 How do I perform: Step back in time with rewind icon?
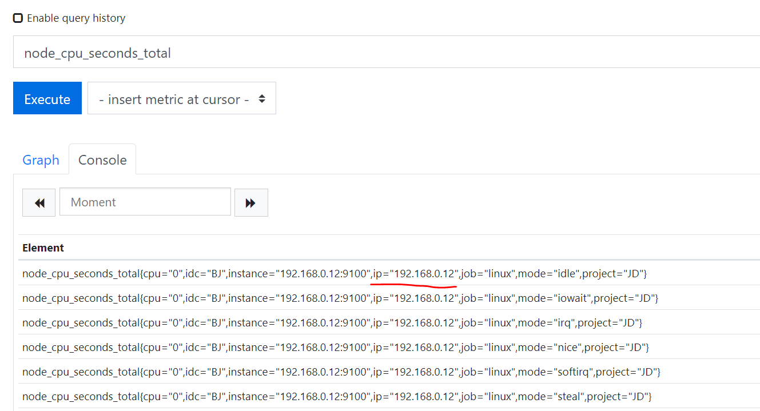(x=39, y=202)
